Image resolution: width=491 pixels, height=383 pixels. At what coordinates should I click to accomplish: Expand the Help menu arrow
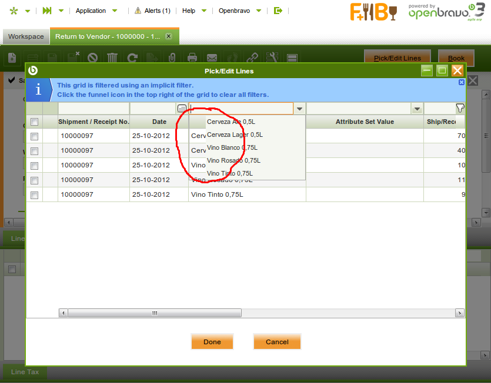click(204, 11)
